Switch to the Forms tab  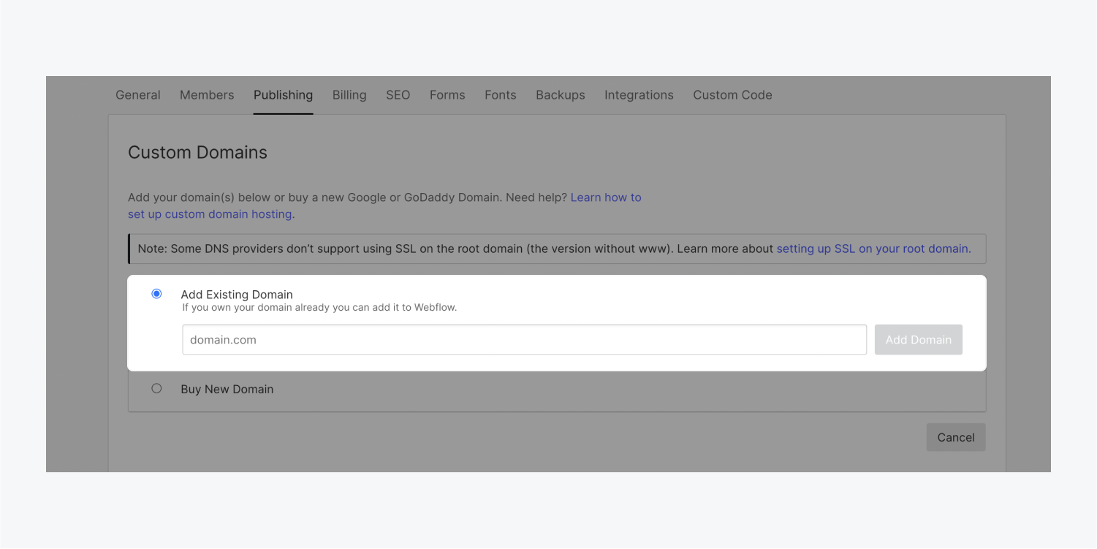tap(447, 95)
